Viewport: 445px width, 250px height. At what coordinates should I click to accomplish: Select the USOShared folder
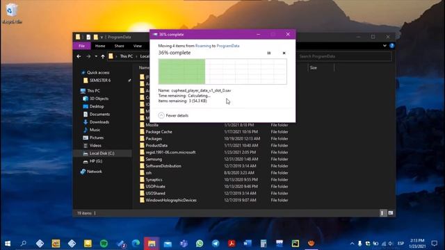click(155, 193)
